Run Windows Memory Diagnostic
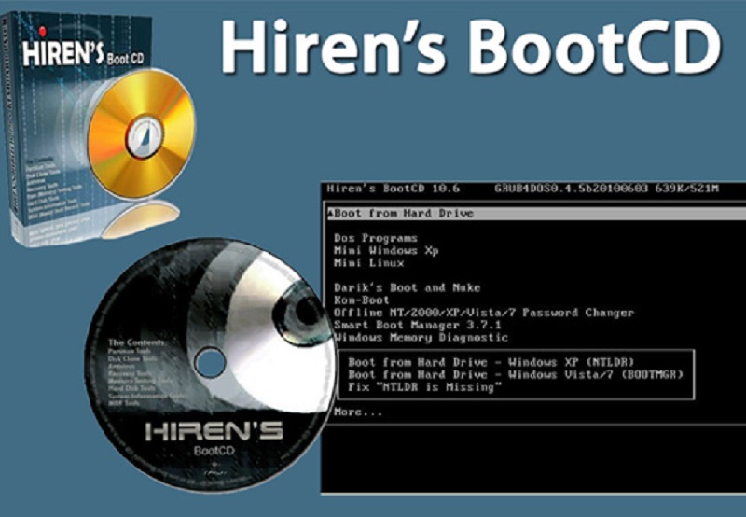This screenshot has width=746, height=517. (421, 337)
